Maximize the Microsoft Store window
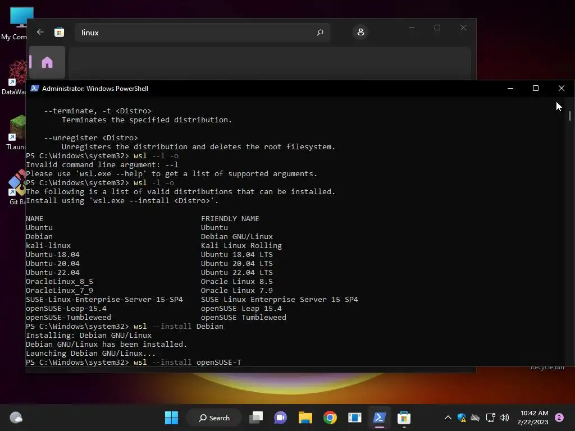The width and height of the screenshot is (575, 431). coord(437,27)
